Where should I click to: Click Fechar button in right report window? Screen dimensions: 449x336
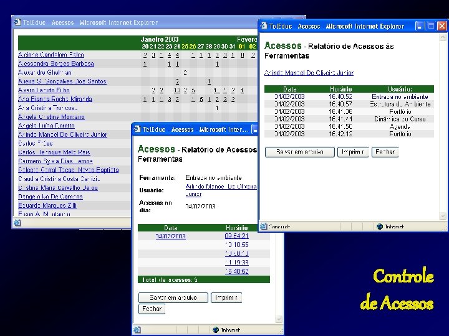[x=385, y=152]
